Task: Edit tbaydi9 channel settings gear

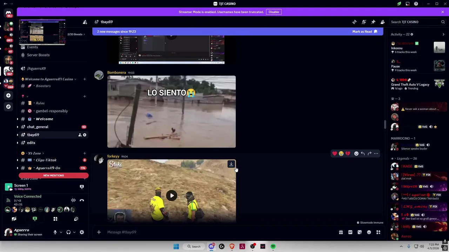Action: click(x=85, y=135)
